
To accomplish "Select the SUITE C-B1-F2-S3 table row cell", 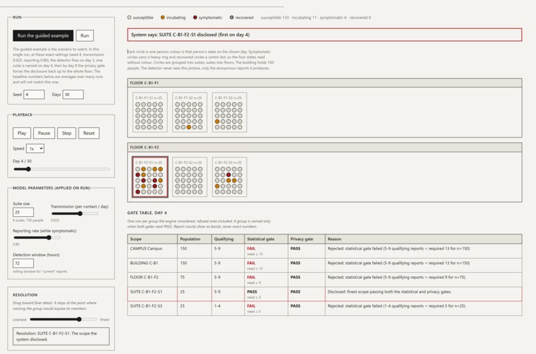I will pyautogui.click(x=152, y=309).
